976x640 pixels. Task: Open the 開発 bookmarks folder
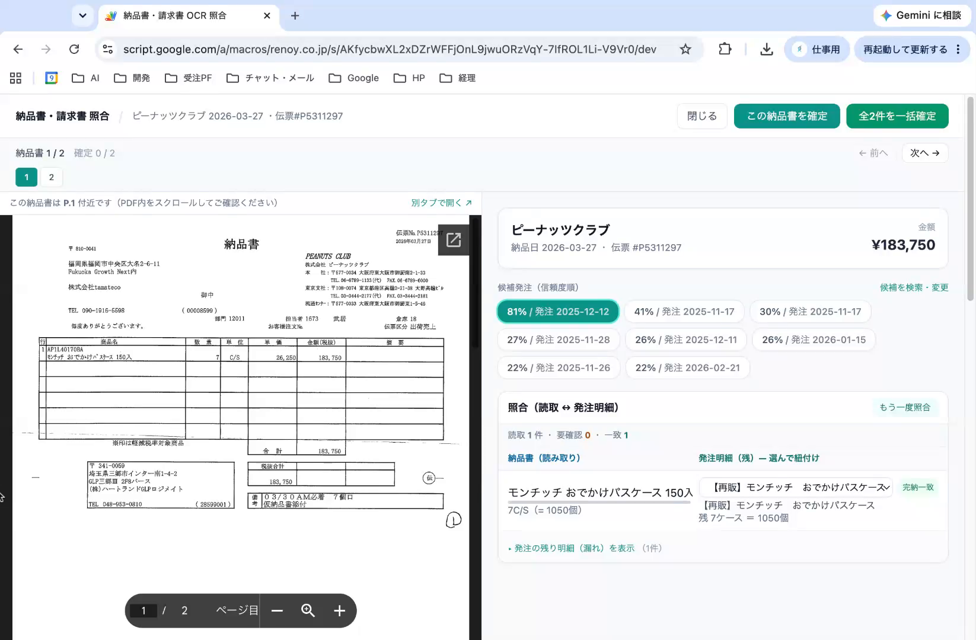click(132, 78)
